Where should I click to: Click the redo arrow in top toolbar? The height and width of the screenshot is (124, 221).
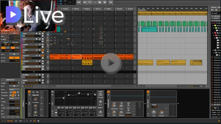point(95,2)
